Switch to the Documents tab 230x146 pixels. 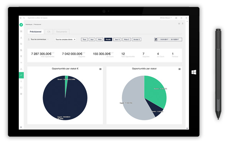click(61, 32)
